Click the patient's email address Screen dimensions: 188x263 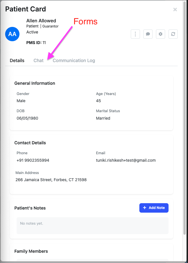coord(126,160)
